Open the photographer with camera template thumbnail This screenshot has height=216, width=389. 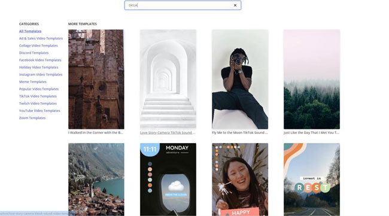[240, 79]
